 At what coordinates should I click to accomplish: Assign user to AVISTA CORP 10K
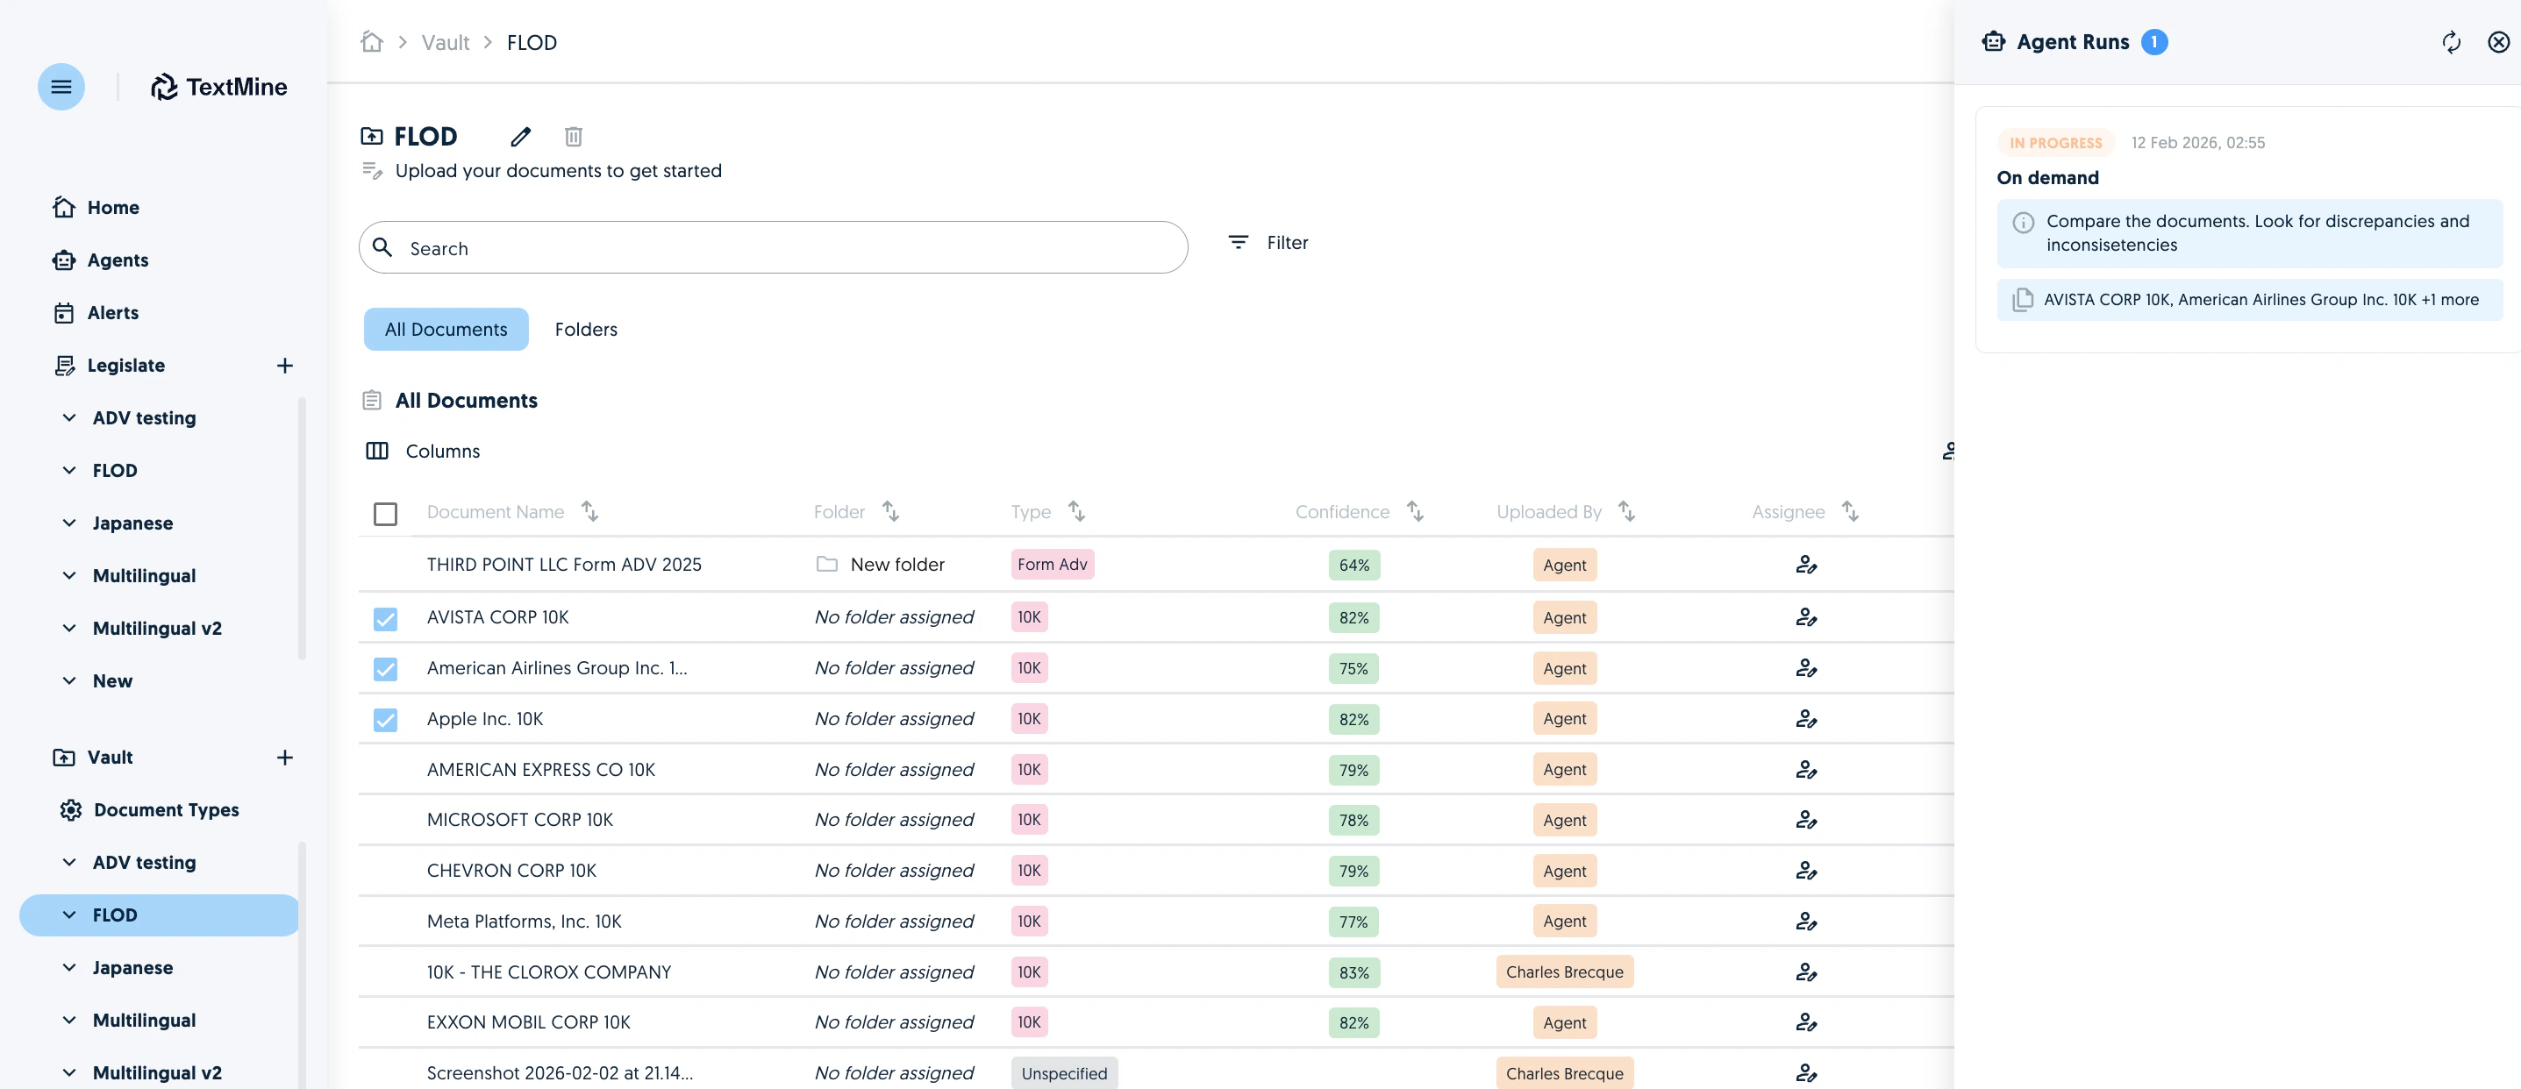tap(1807, 617)
